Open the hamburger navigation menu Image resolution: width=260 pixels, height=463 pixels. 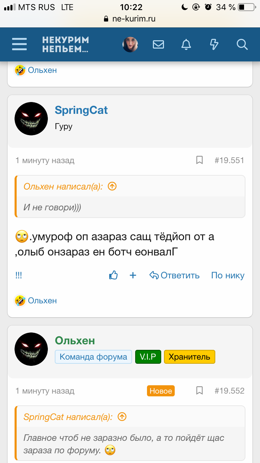coord(19,44)
